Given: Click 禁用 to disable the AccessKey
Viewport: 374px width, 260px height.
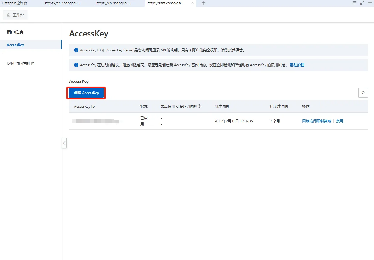Looking at the screenshot, I should click(x=340, y=121).
